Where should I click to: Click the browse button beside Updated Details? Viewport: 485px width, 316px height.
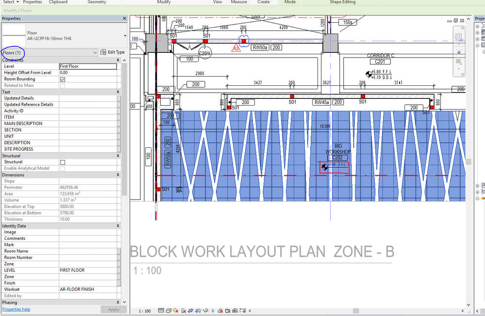(x=119, y=98)
